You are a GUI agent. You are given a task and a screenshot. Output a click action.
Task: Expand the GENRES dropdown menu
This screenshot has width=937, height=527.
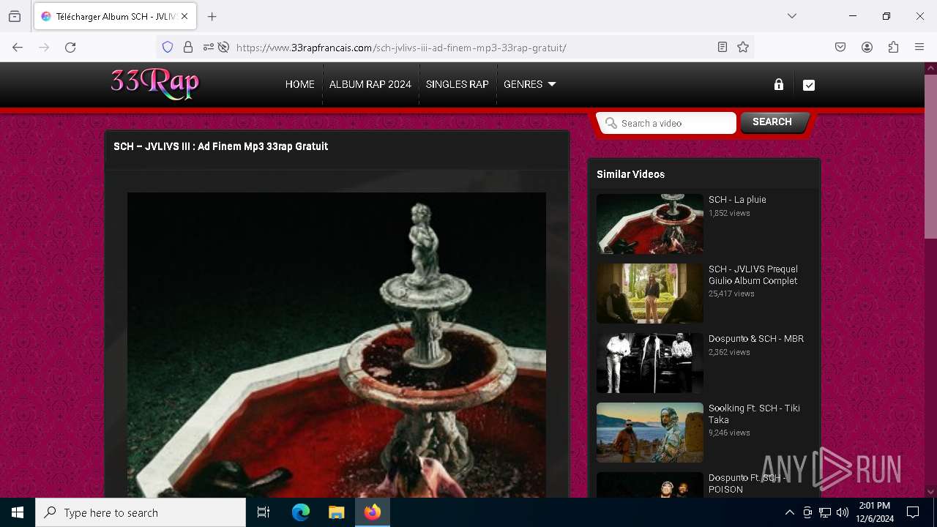pyautogui.click(x=530, y=84)
